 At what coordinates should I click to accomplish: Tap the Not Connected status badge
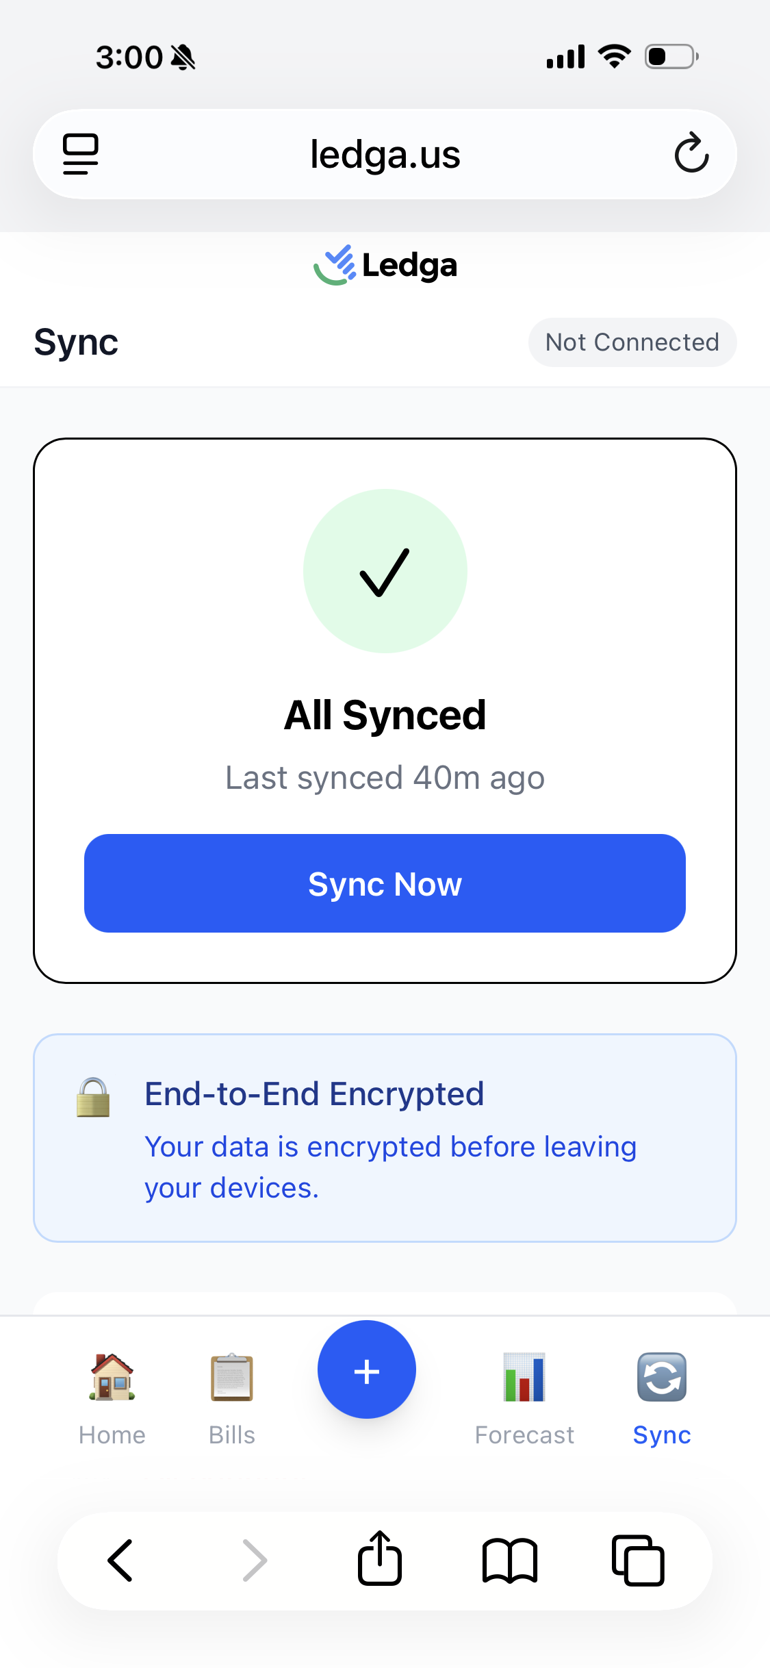pyautogui.click(x=631, y=342)
